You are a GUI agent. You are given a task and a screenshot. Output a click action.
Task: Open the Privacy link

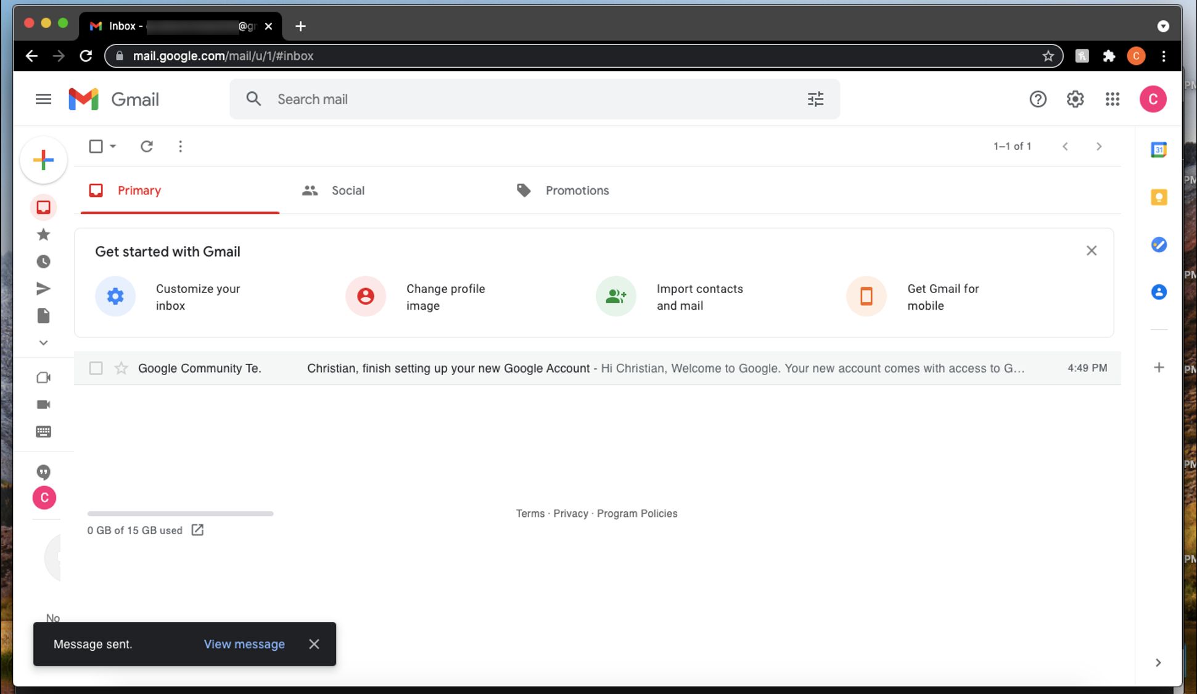pos(570,513)
